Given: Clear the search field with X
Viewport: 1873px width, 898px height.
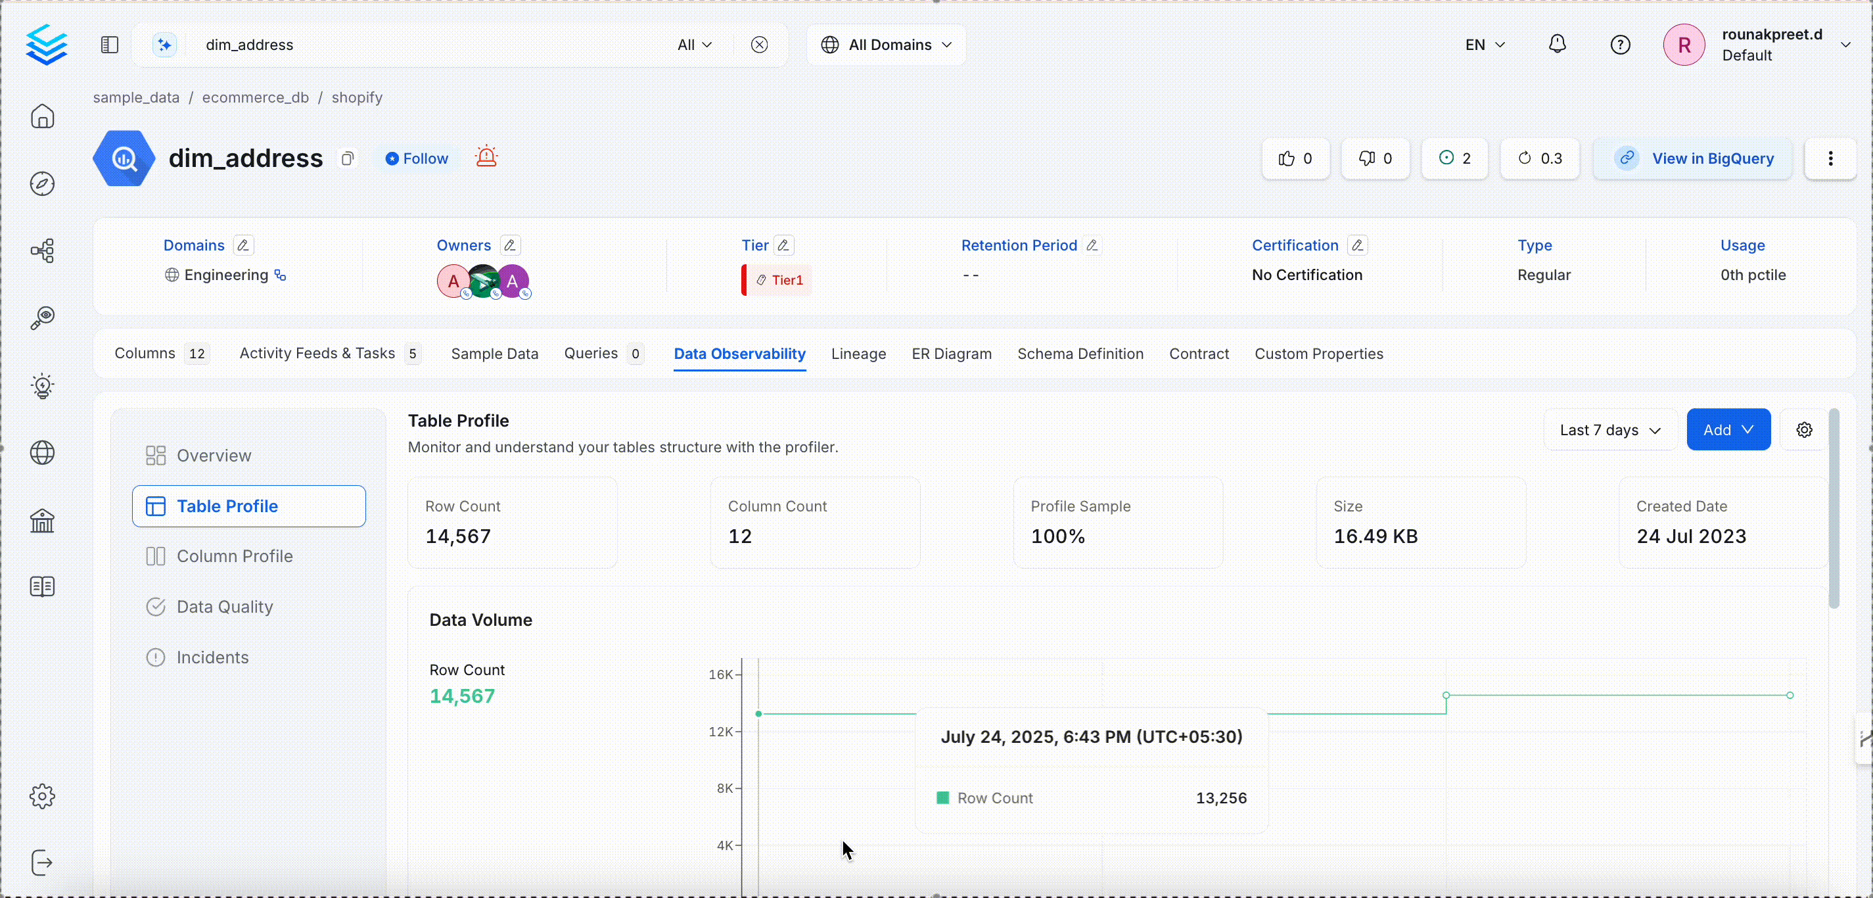Looking at the screenshot, I should tap(759, 44).
